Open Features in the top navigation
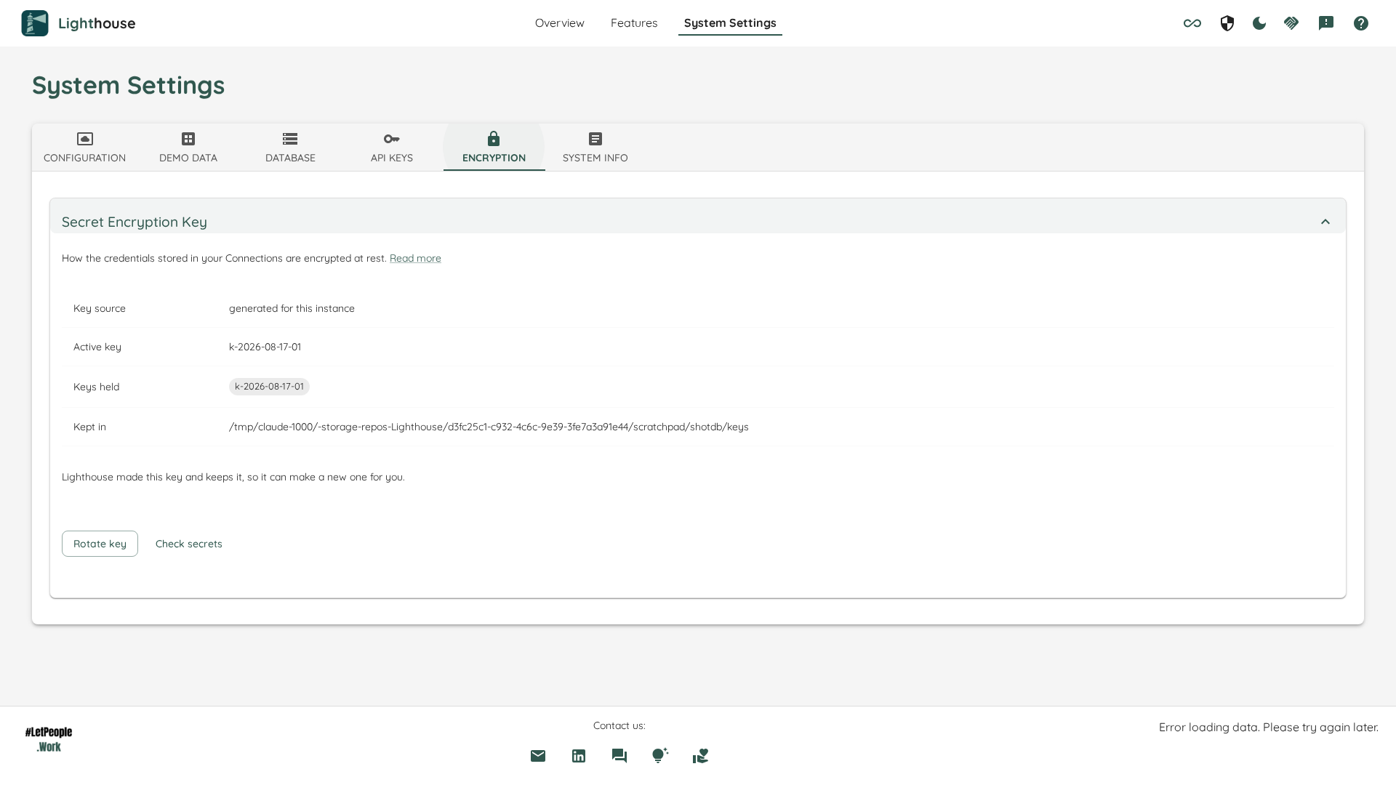Viewport: 1396px width, 785px height. tap(634, 23)
